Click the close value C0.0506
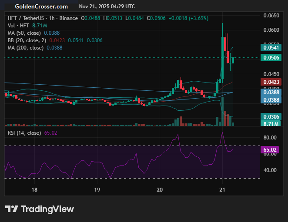This screenshot has width=288, height=222. [x=156, y=18]
